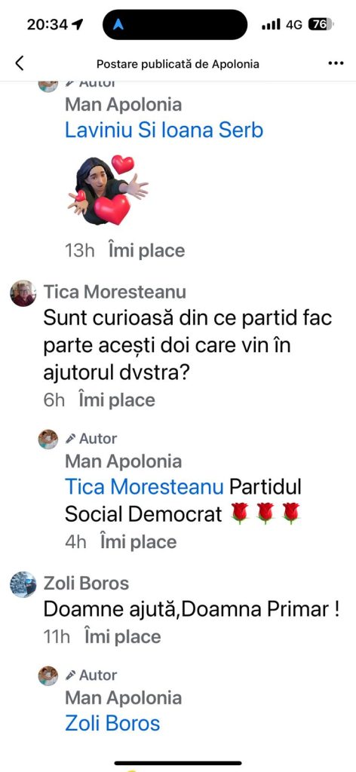Screen dimensions: 356x772
Task: Like the Partidul Social Democrat reply
Action: (x=138, y=542)
